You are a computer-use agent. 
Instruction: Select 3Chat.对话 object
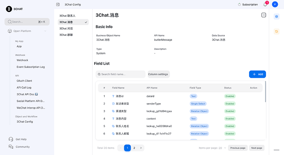pyautogui.click(x=73, y=28)
